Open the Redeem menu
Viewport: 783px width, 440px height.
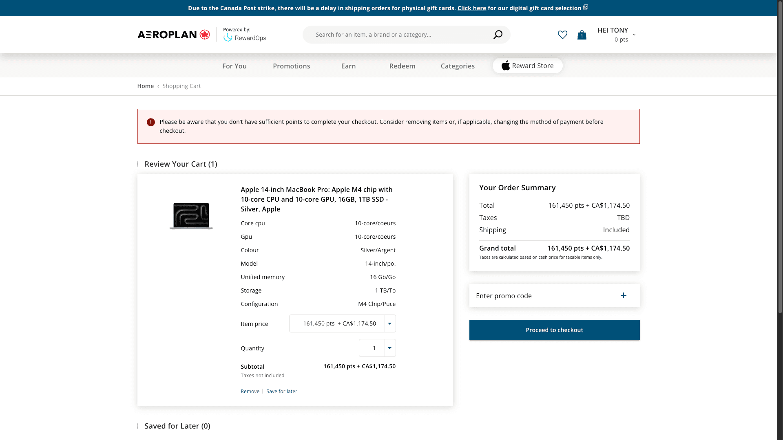tap(402, 66)
